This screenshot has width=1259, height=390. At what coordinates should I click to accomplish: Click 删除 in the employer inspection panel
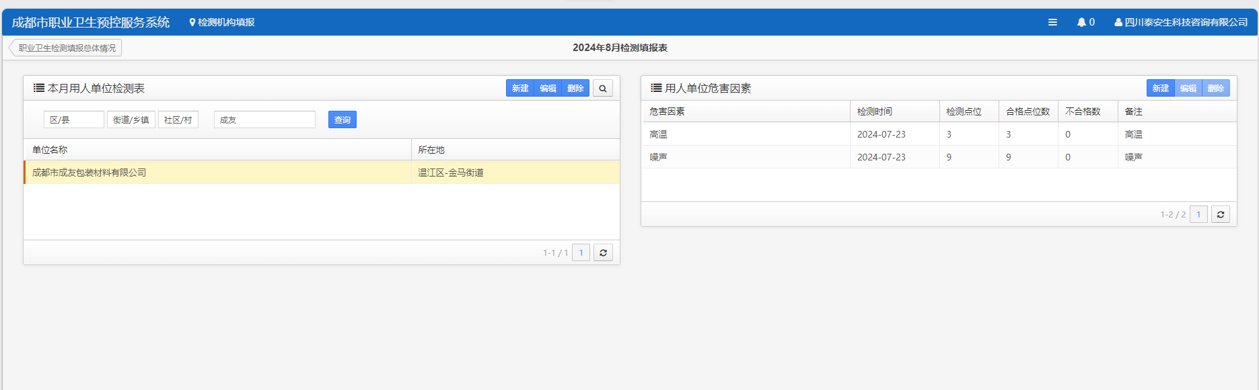coord(575,89)
